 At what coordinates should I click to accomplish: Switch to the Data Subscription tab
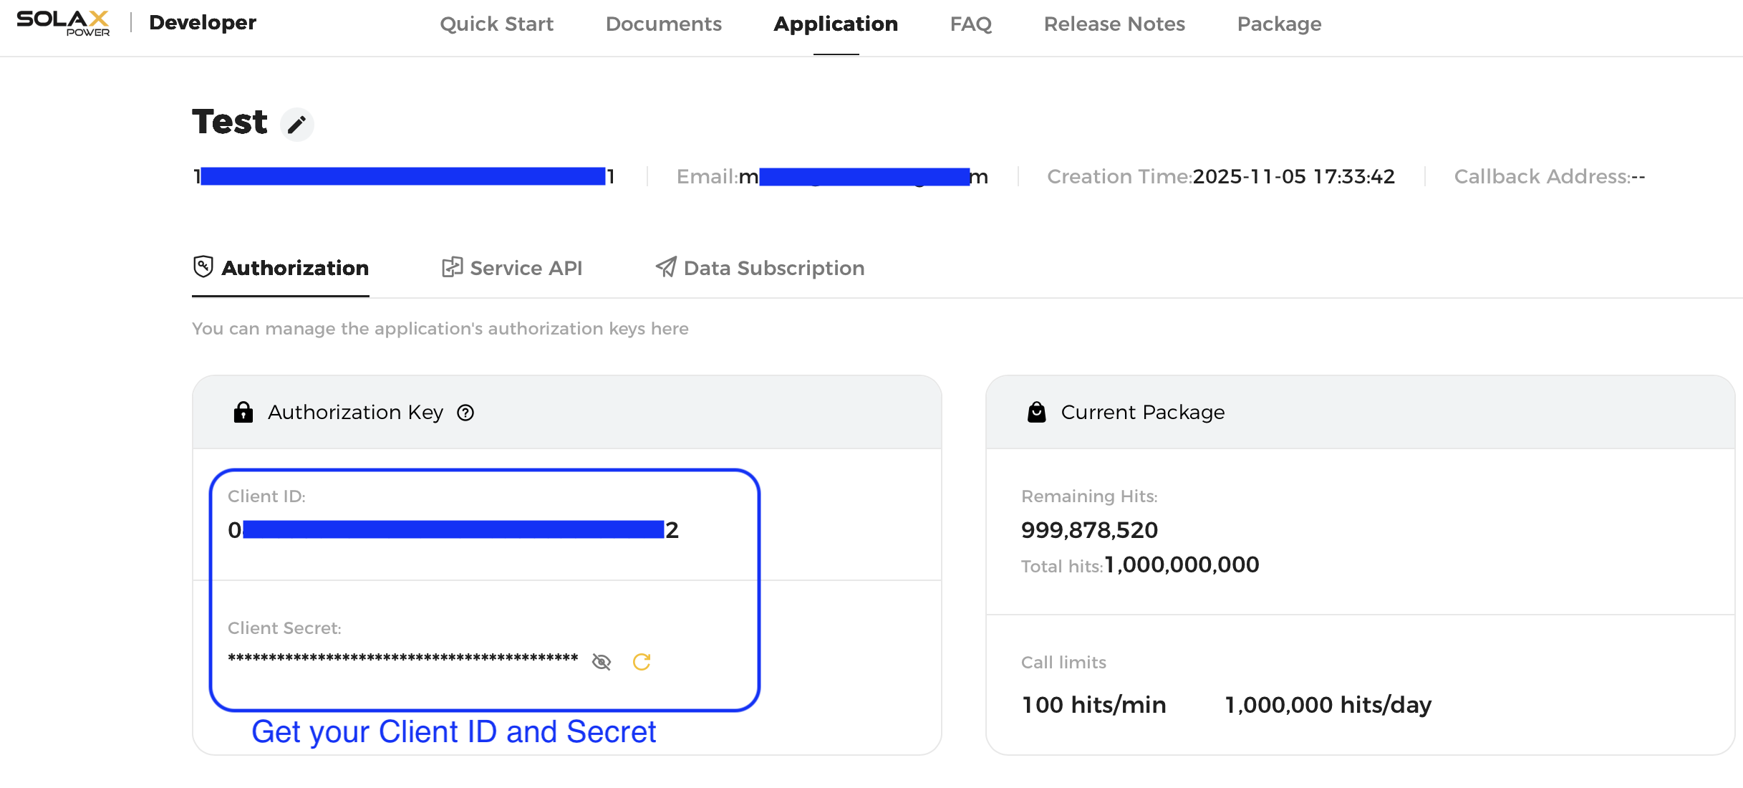pyautogui.click(x=760, y=268)
